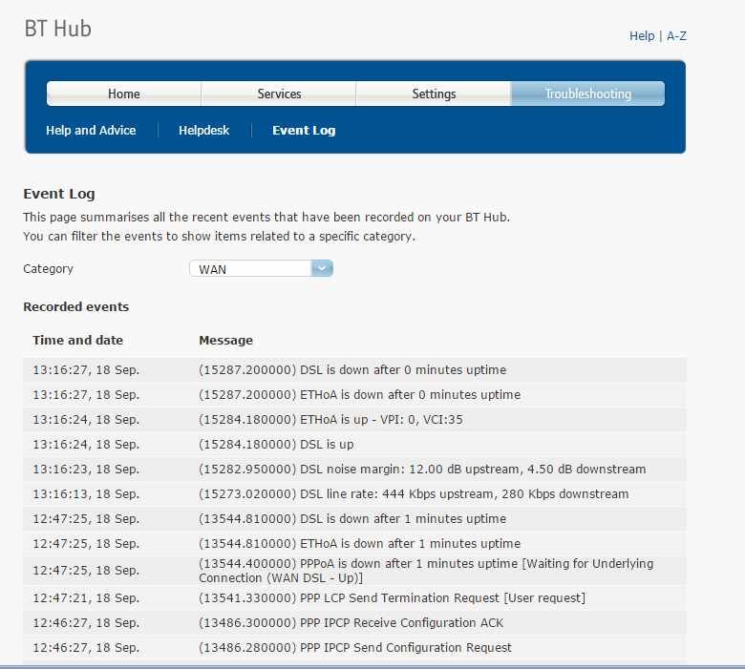745x669 pixels.
Task: Click the BT Hub title heading
Action: click(x=57, y=29)
